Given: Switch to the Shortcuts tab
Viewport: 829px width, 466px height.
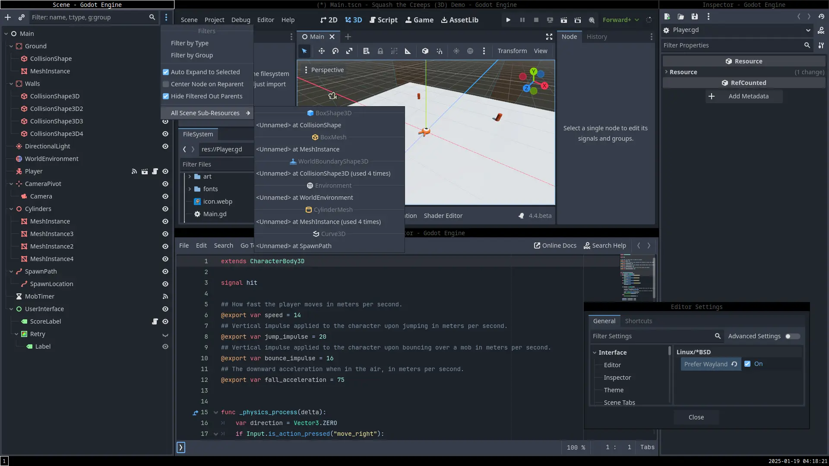Looking at the screenshot, I should click(638, 321).
